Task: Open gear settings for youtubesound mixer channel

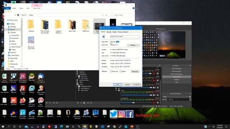Action: coord(158,102)
